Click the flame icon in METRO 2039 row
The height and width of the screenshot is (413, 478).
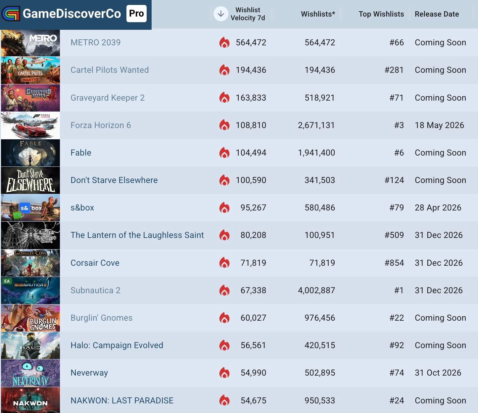point(224,42)
